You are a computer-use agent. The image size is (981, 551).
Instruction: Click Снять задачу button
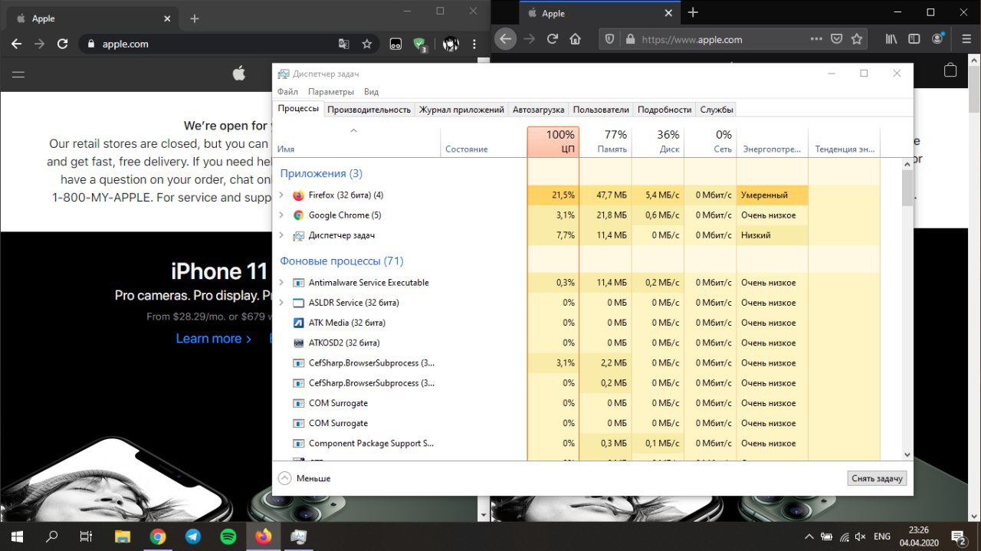click(878, 478)
